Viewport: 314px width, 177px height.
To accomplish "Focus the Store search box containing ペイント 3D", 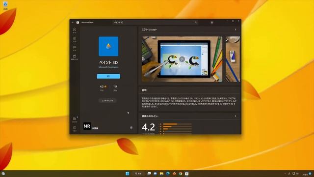I will [155, 23].
